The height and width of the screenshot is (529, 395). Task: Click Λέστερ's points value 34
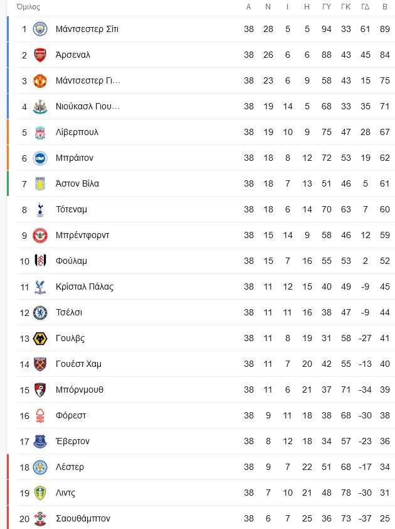point(385,467)
